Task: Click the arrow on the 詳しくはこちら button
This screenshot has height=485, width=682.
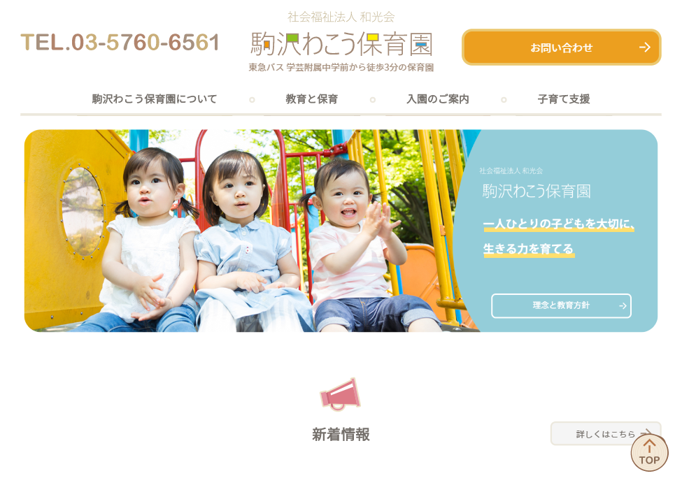Action: pyautogui.click(x=647, y=433)
